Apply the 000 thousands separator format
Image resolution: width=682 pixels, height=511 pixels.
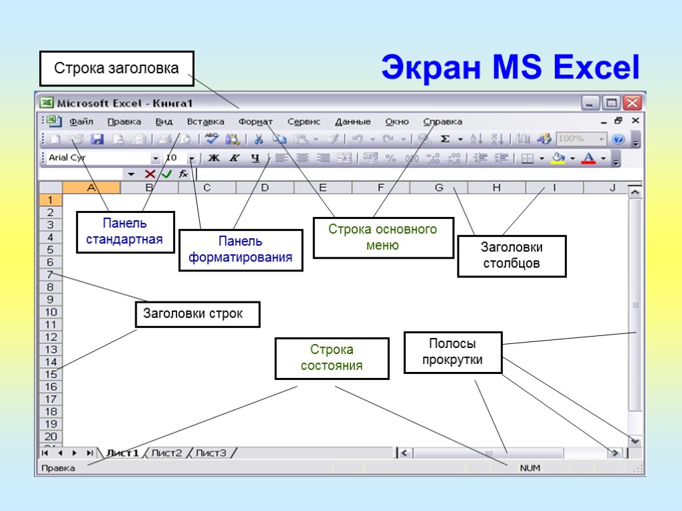[x=412, y=158]
